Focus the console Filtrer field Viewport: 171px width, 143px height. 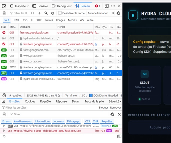[x=59, y=114]
